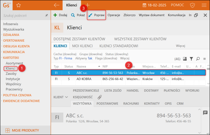Click the back arrow icon
Viewport: 210px width, 135px height.
pyautogui.click(x=56, y=5)
